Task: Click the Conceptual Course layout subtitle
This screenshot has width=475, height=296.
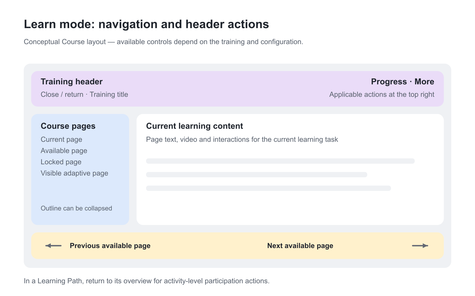Action: [163, 42]
